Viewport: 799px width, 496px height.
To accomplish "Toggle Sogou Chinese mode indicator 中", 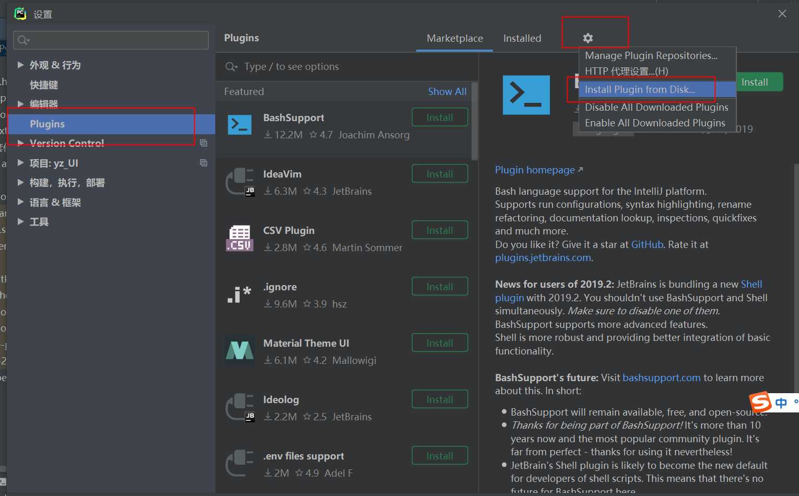I will [x=781, y=403].
